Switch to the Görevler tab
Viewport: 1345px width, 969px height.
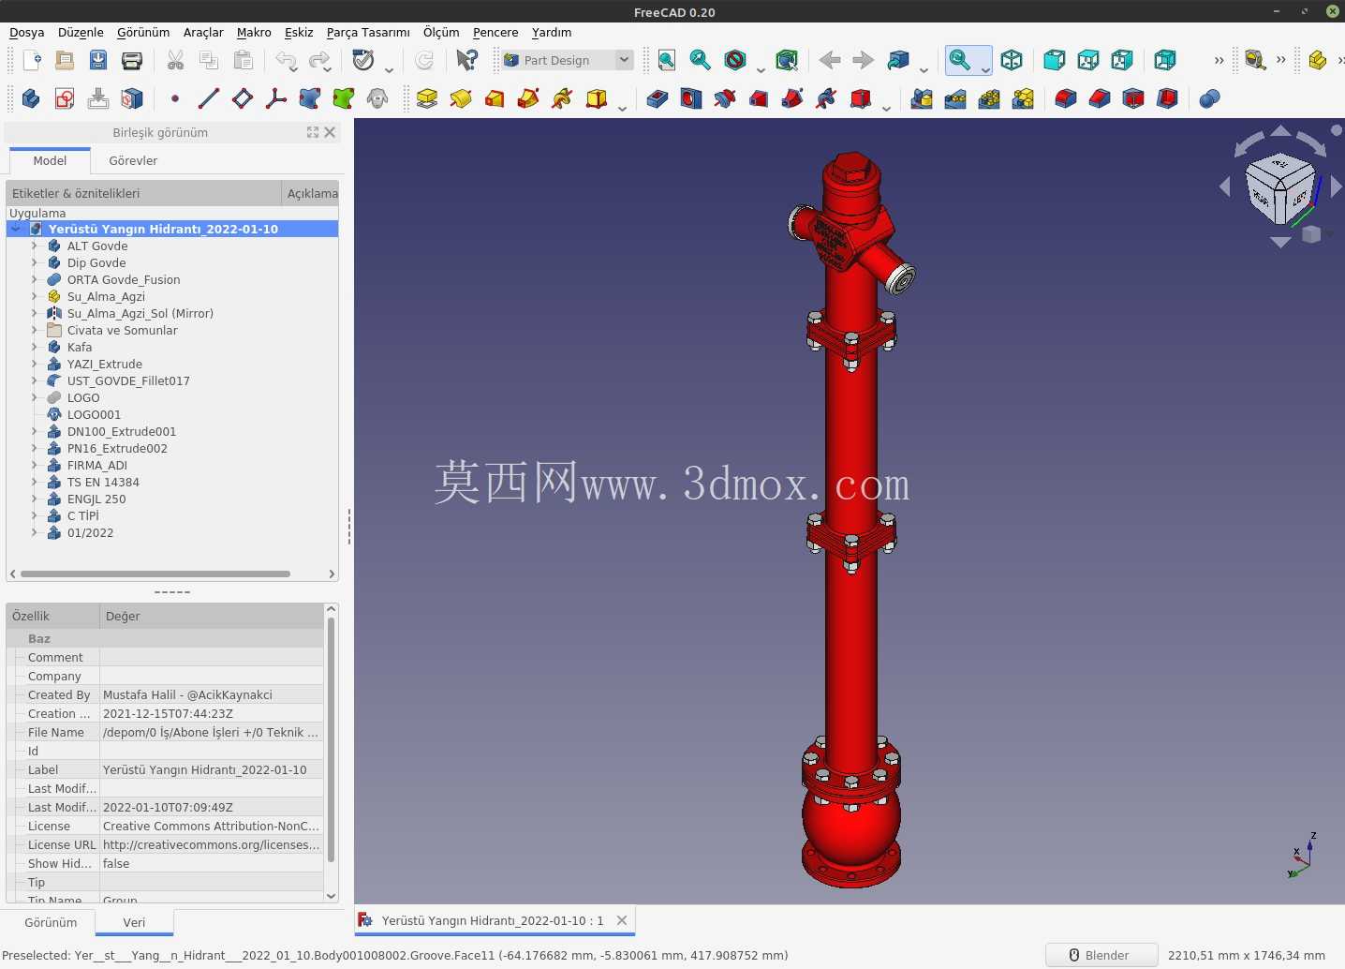[x=133, y=160]
